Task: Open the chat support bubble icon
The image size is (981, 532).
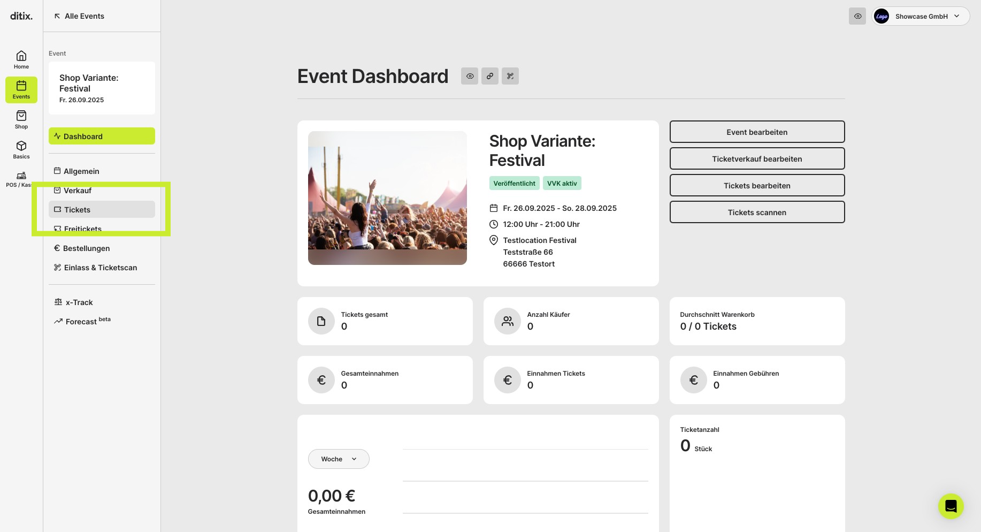Action: click(951, 506)
